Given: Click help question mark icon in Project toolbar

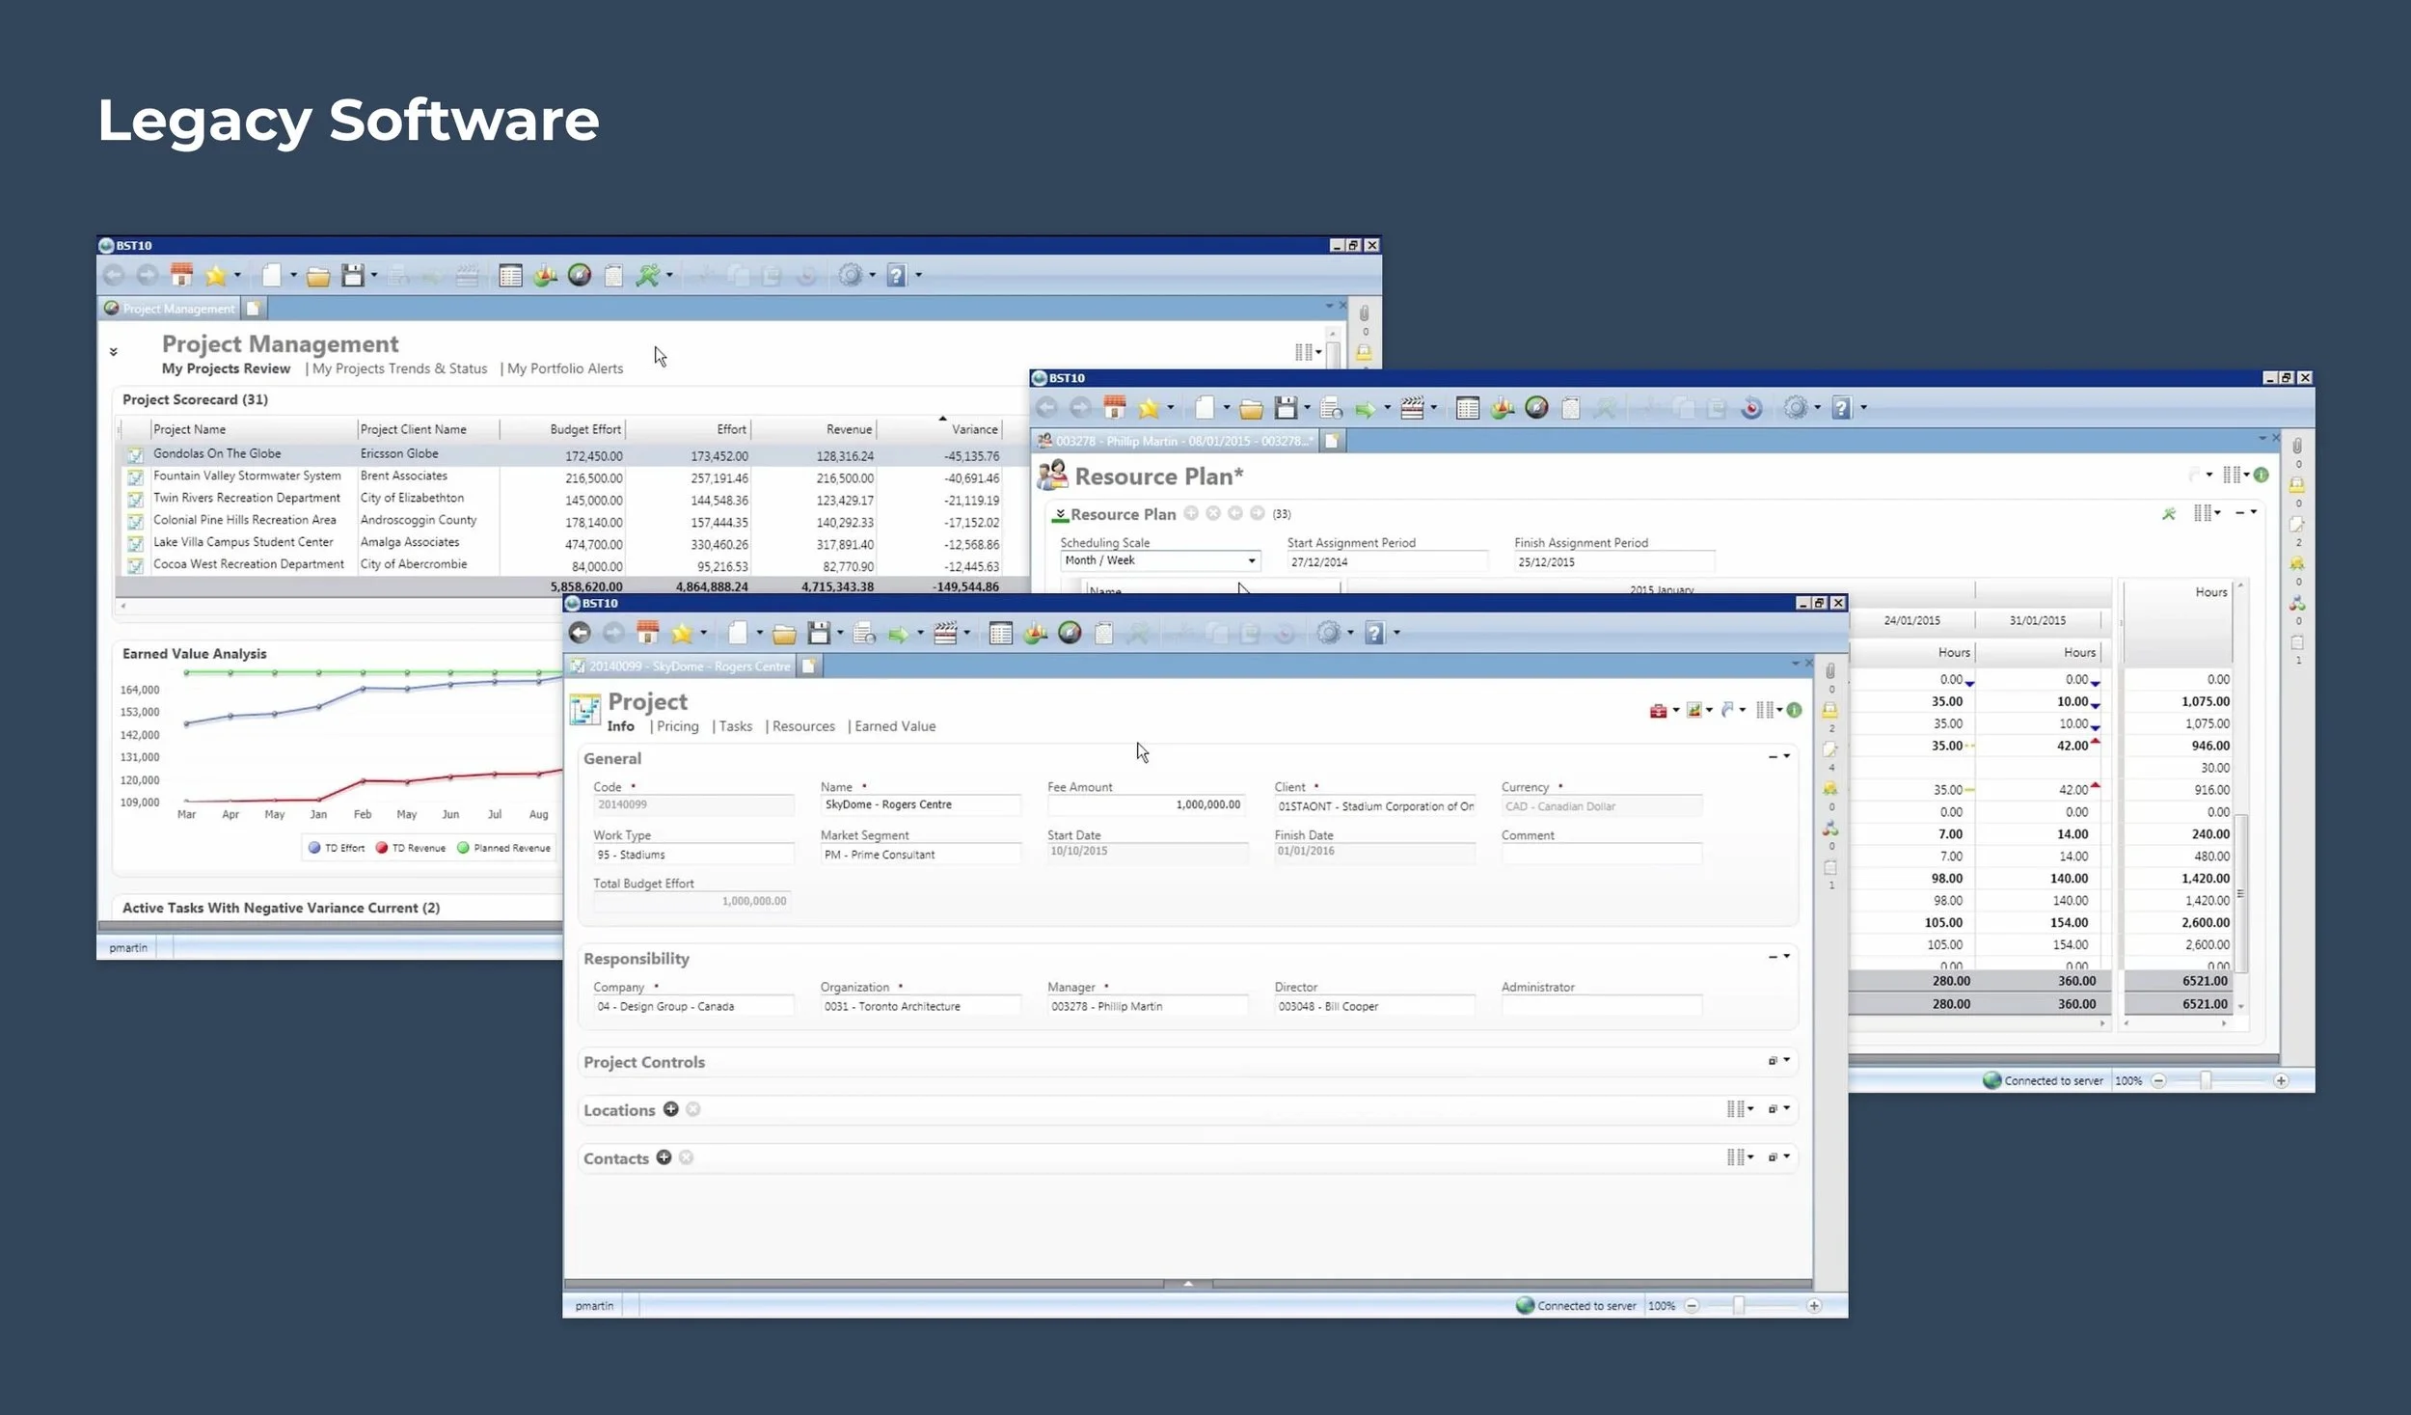Looking at the screenshot, I should tap(1375, 633).
